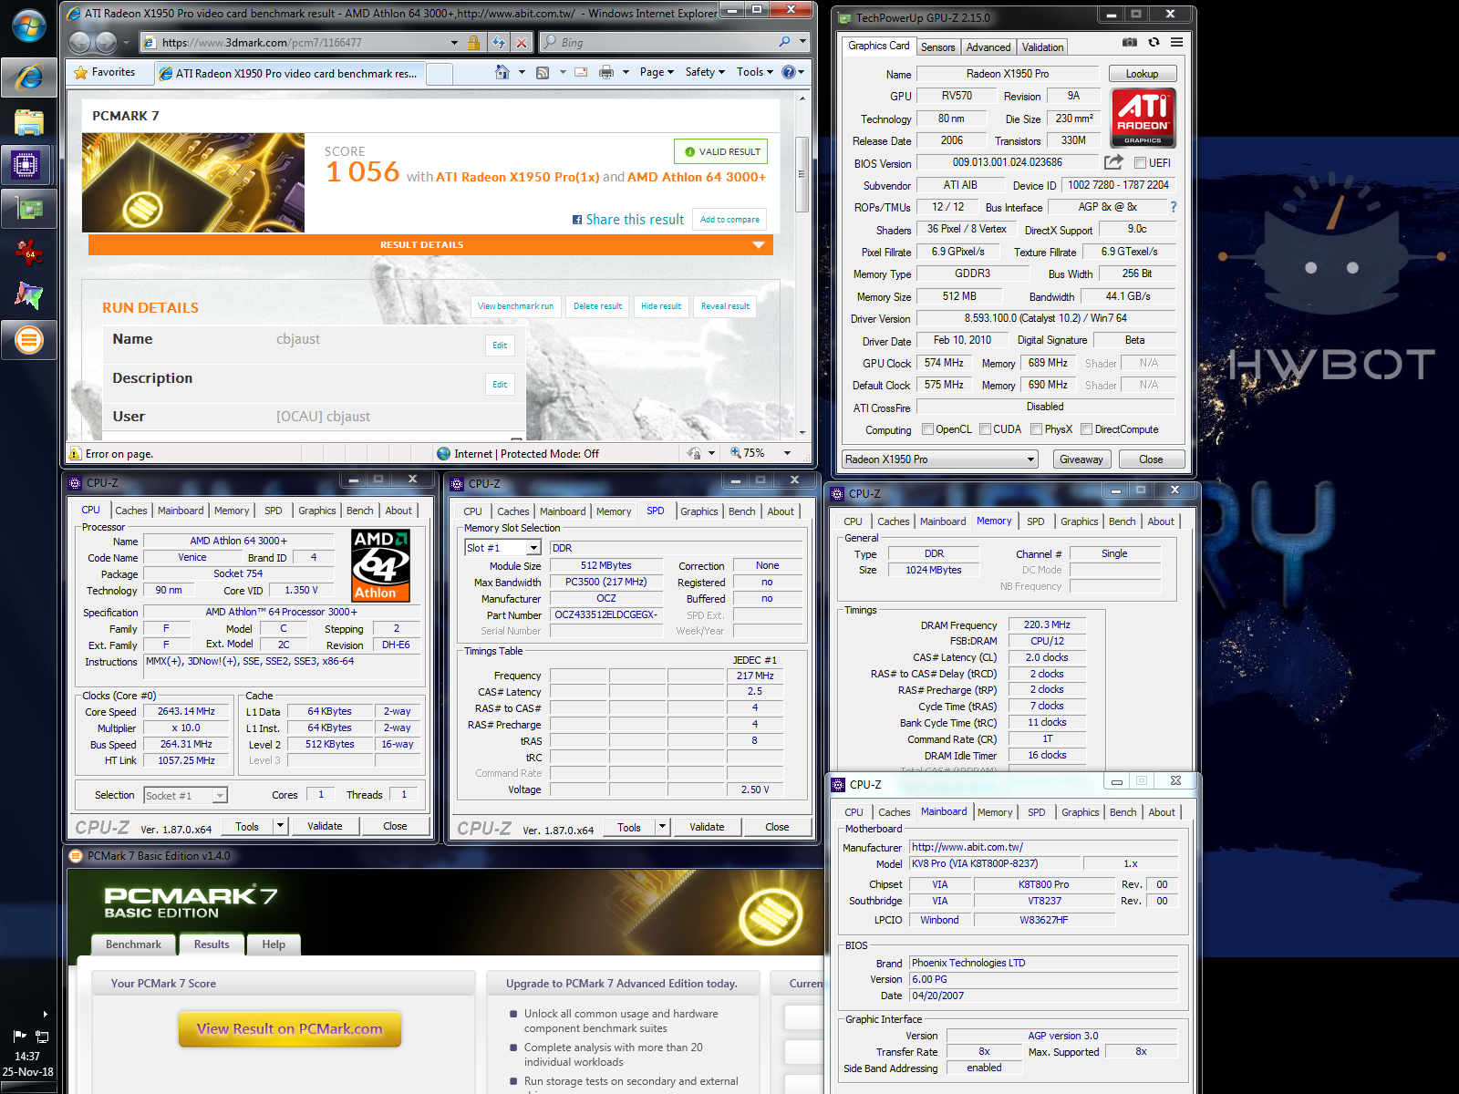This screenshot has height=1094, width=1459.
Task: Expand the Tools dropdown arrow in CPU-Z CPU window
Action: 281,826
